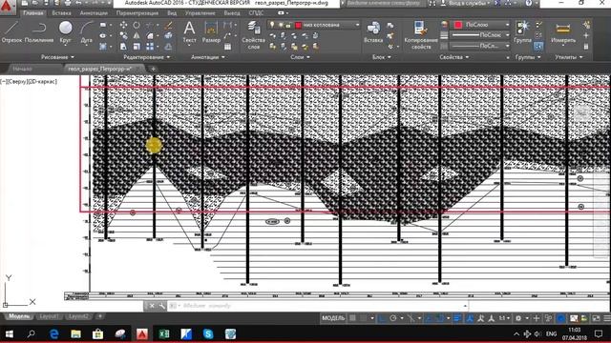
Task: Toggle polar tracking in status bar
Action: (393, 318)
